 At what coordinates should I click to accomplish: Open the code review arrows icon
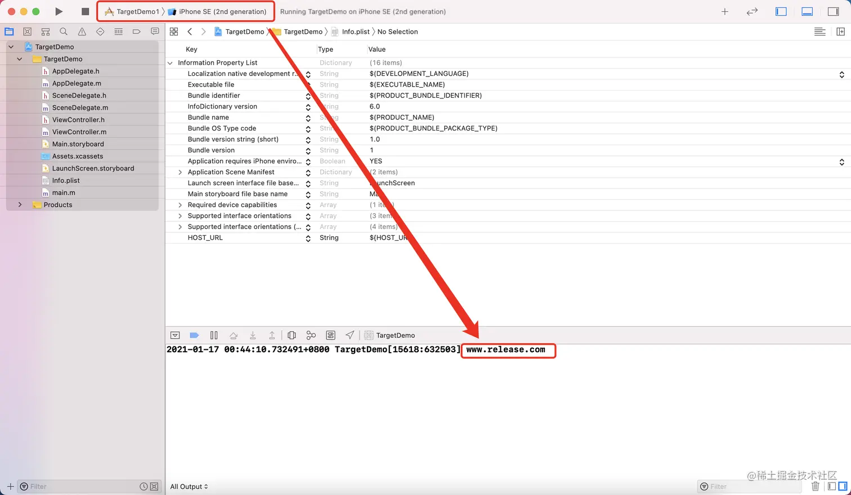tap(752, 11)
